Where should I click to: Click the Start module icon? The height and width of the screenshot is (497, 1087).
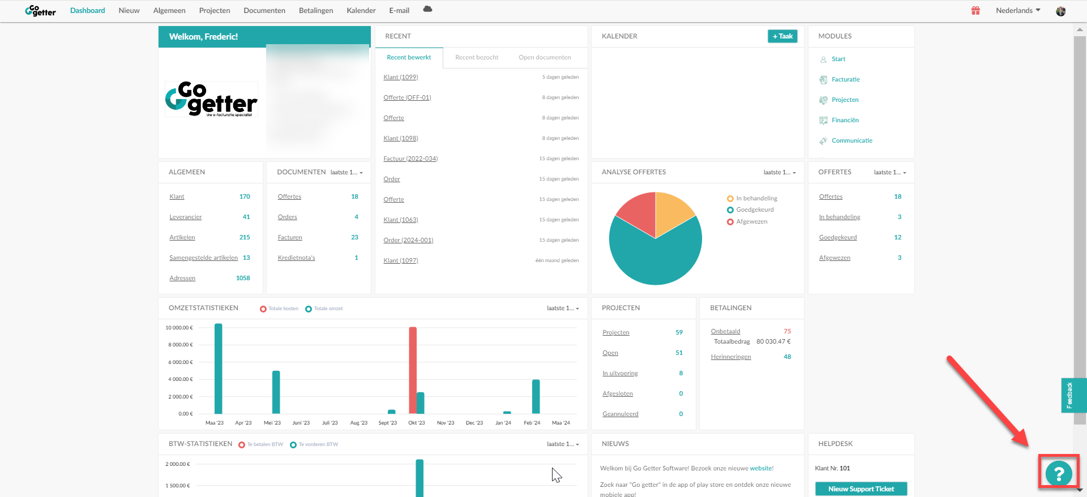[823, 59]
